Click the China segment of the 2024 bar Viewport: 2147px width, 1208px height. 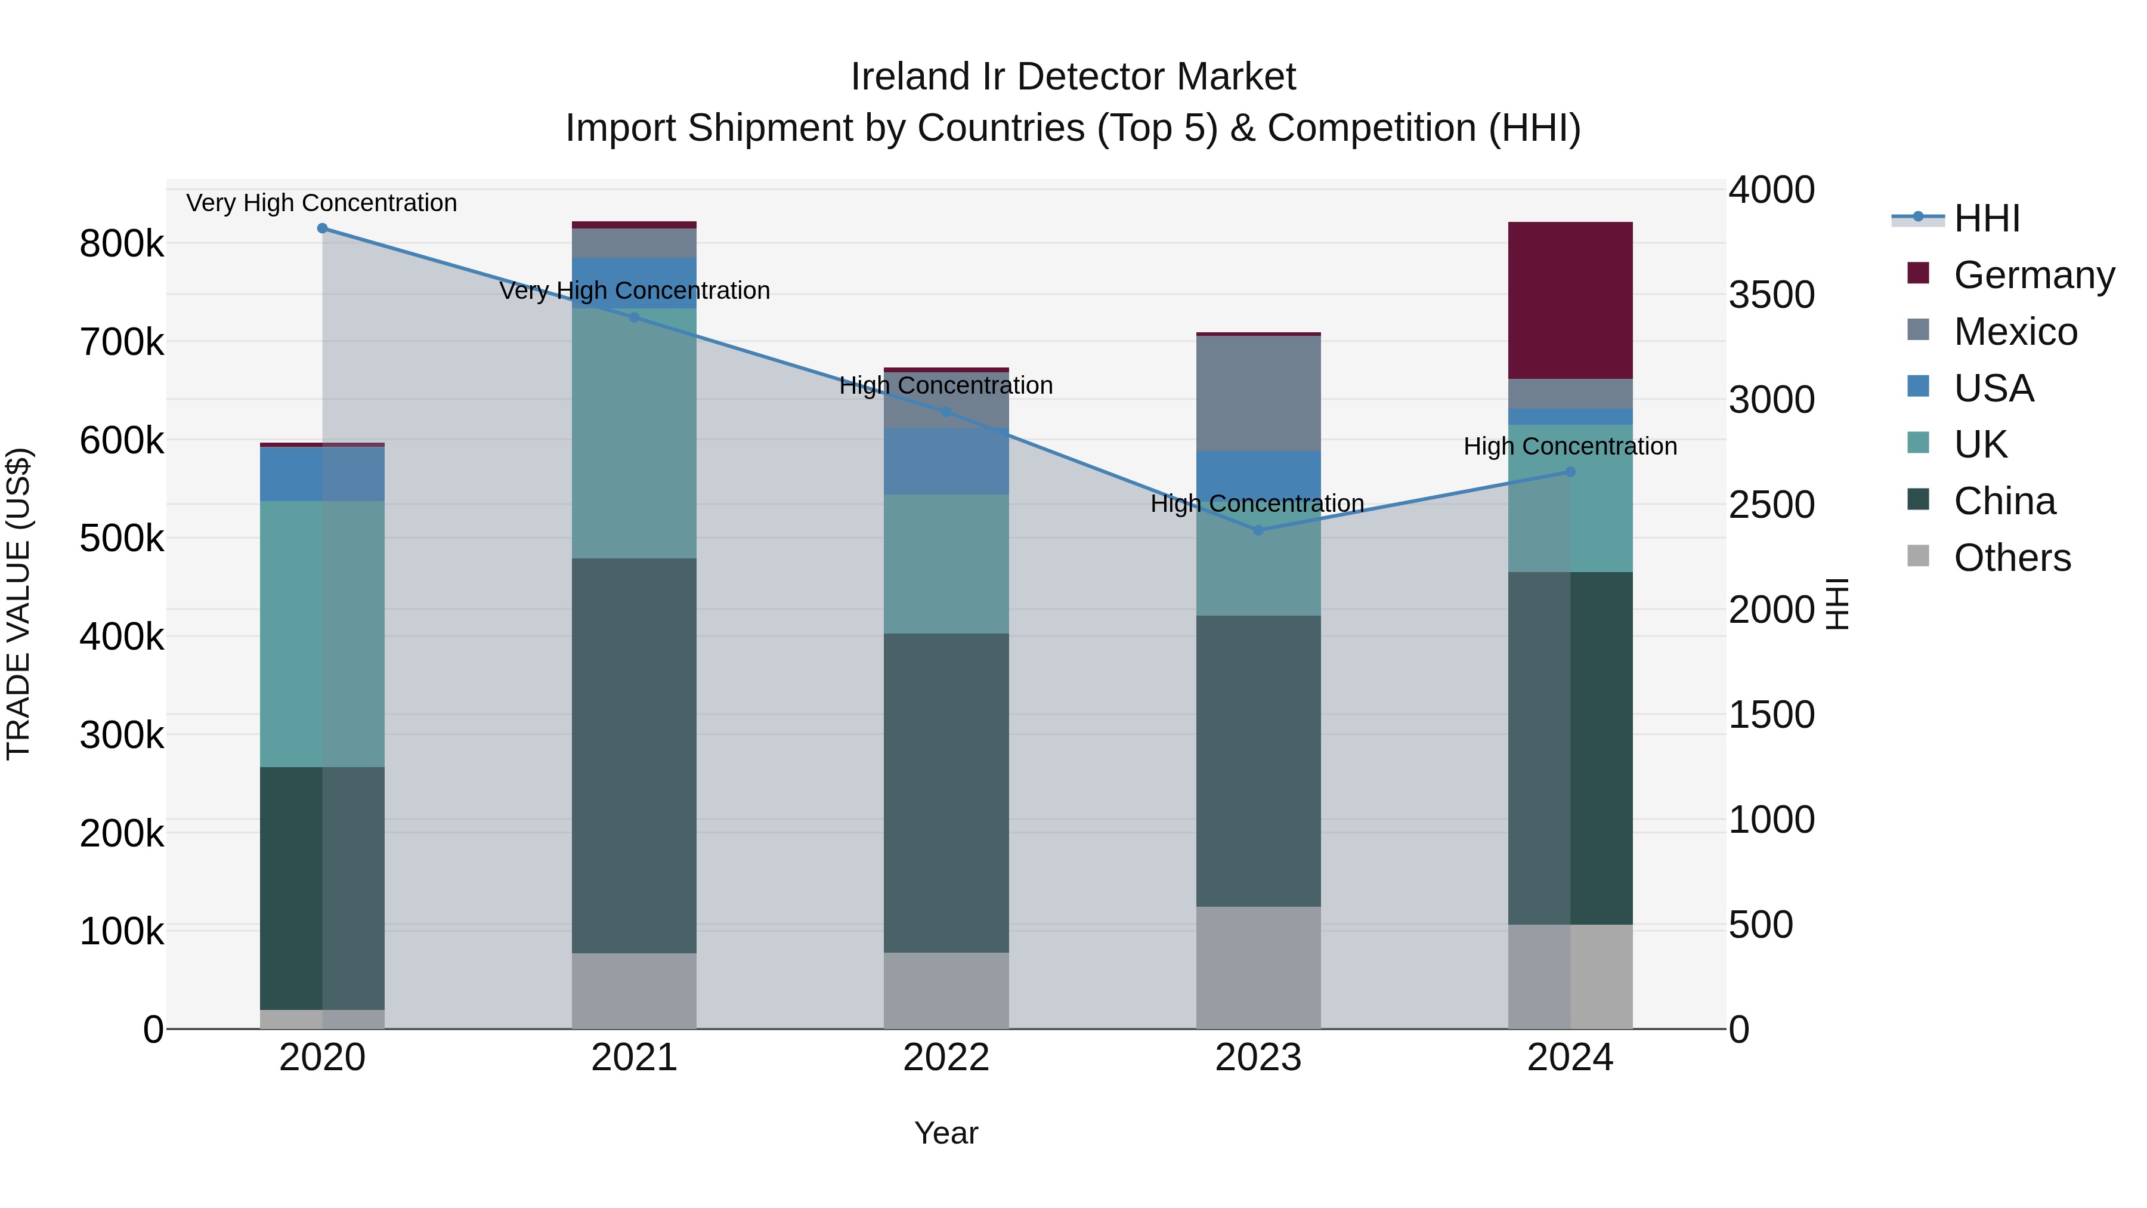[1570, 749]
